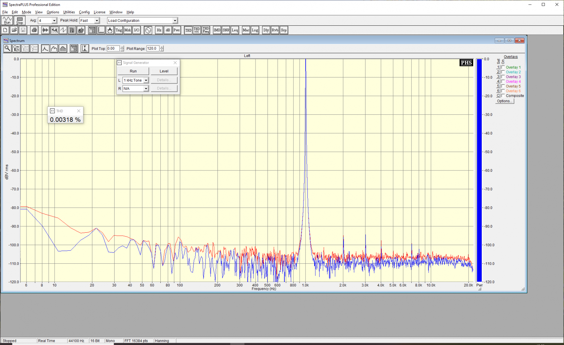
Task: Click the print icon in the toolbar
Action: tap(34, 30)
